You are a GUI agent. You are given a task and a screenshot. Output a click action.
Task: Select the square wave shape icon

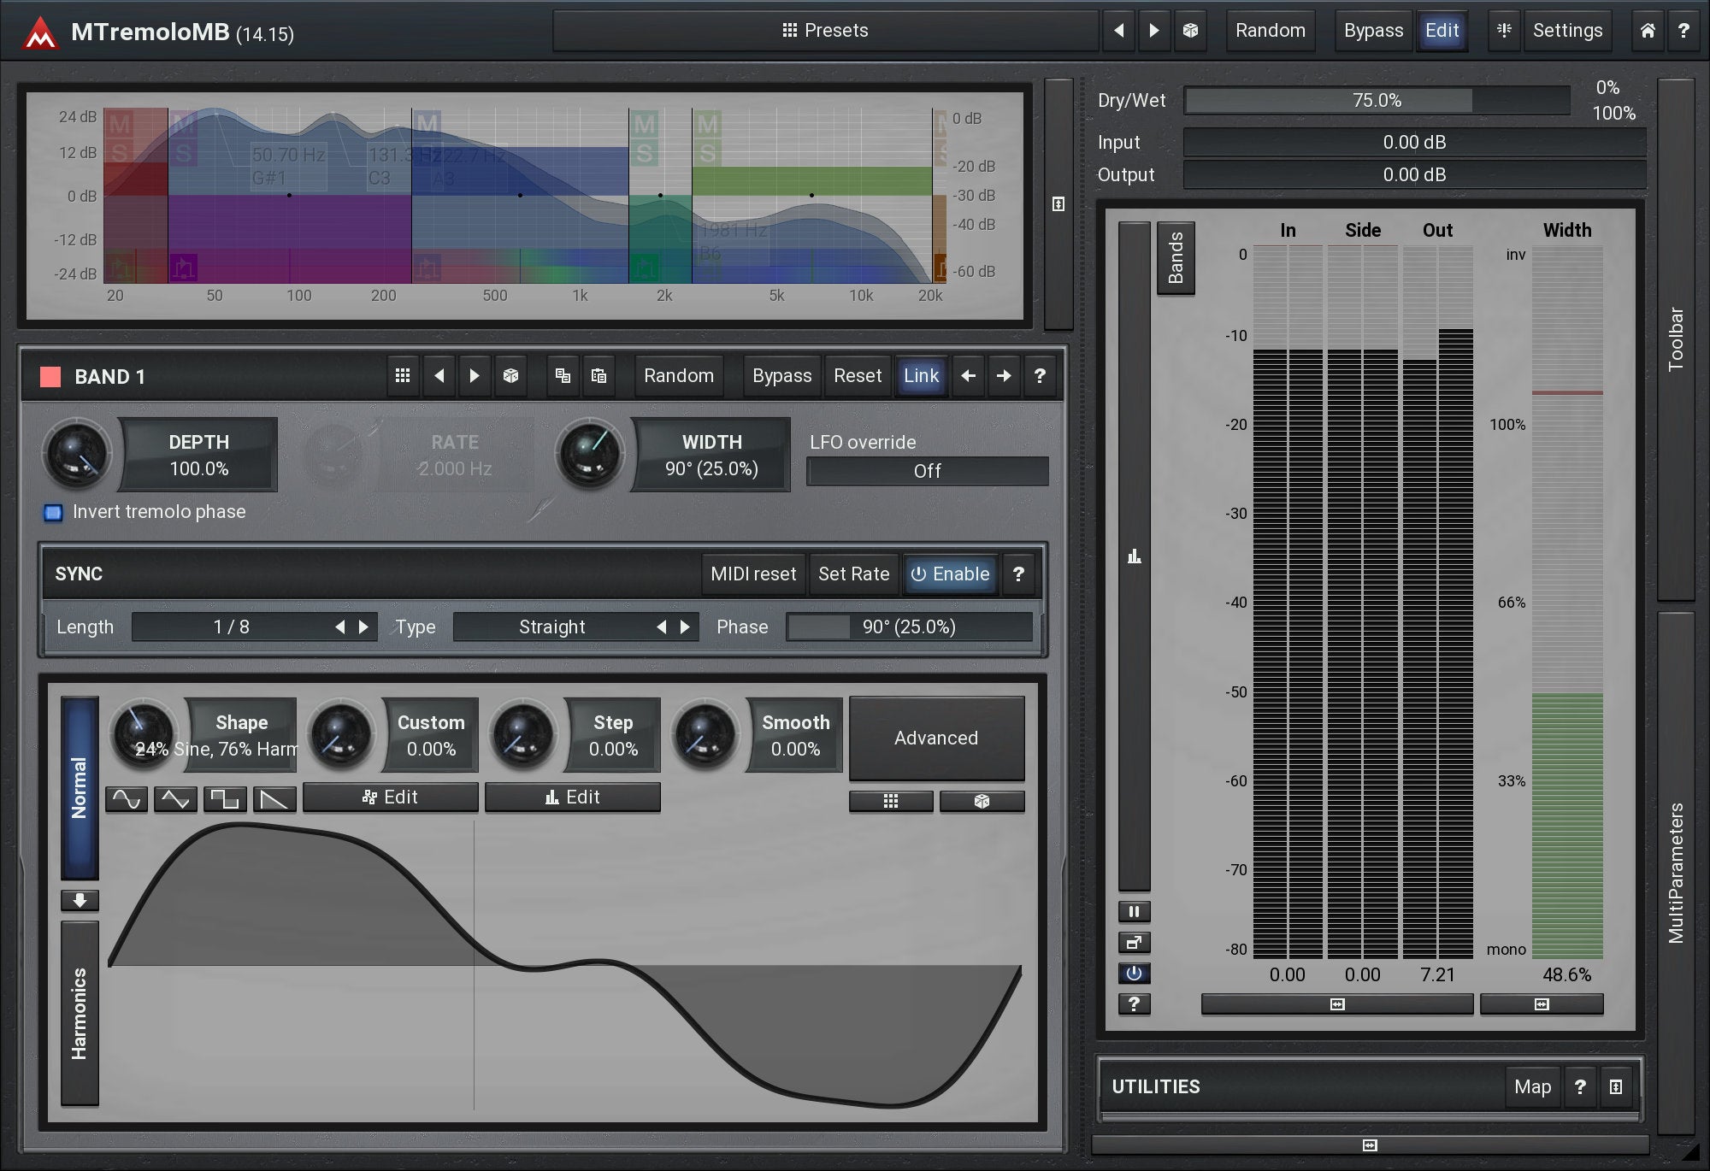click(x=225, y=799)
